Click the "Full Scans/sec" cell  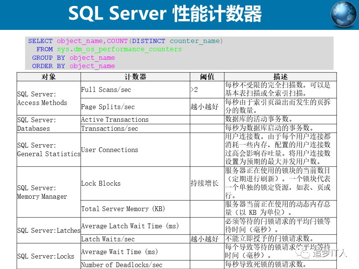[x=135, y=90]
